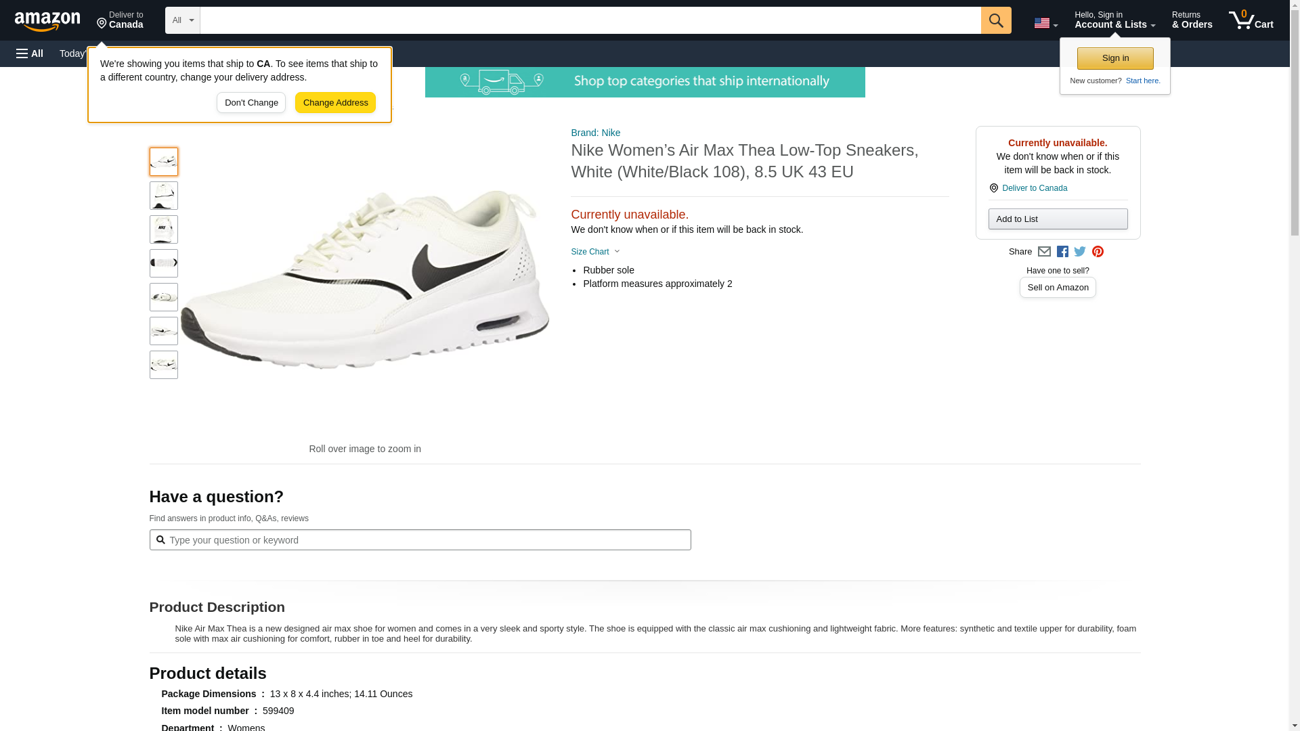Click the Brand: Nike link

(x=595, y=133)
